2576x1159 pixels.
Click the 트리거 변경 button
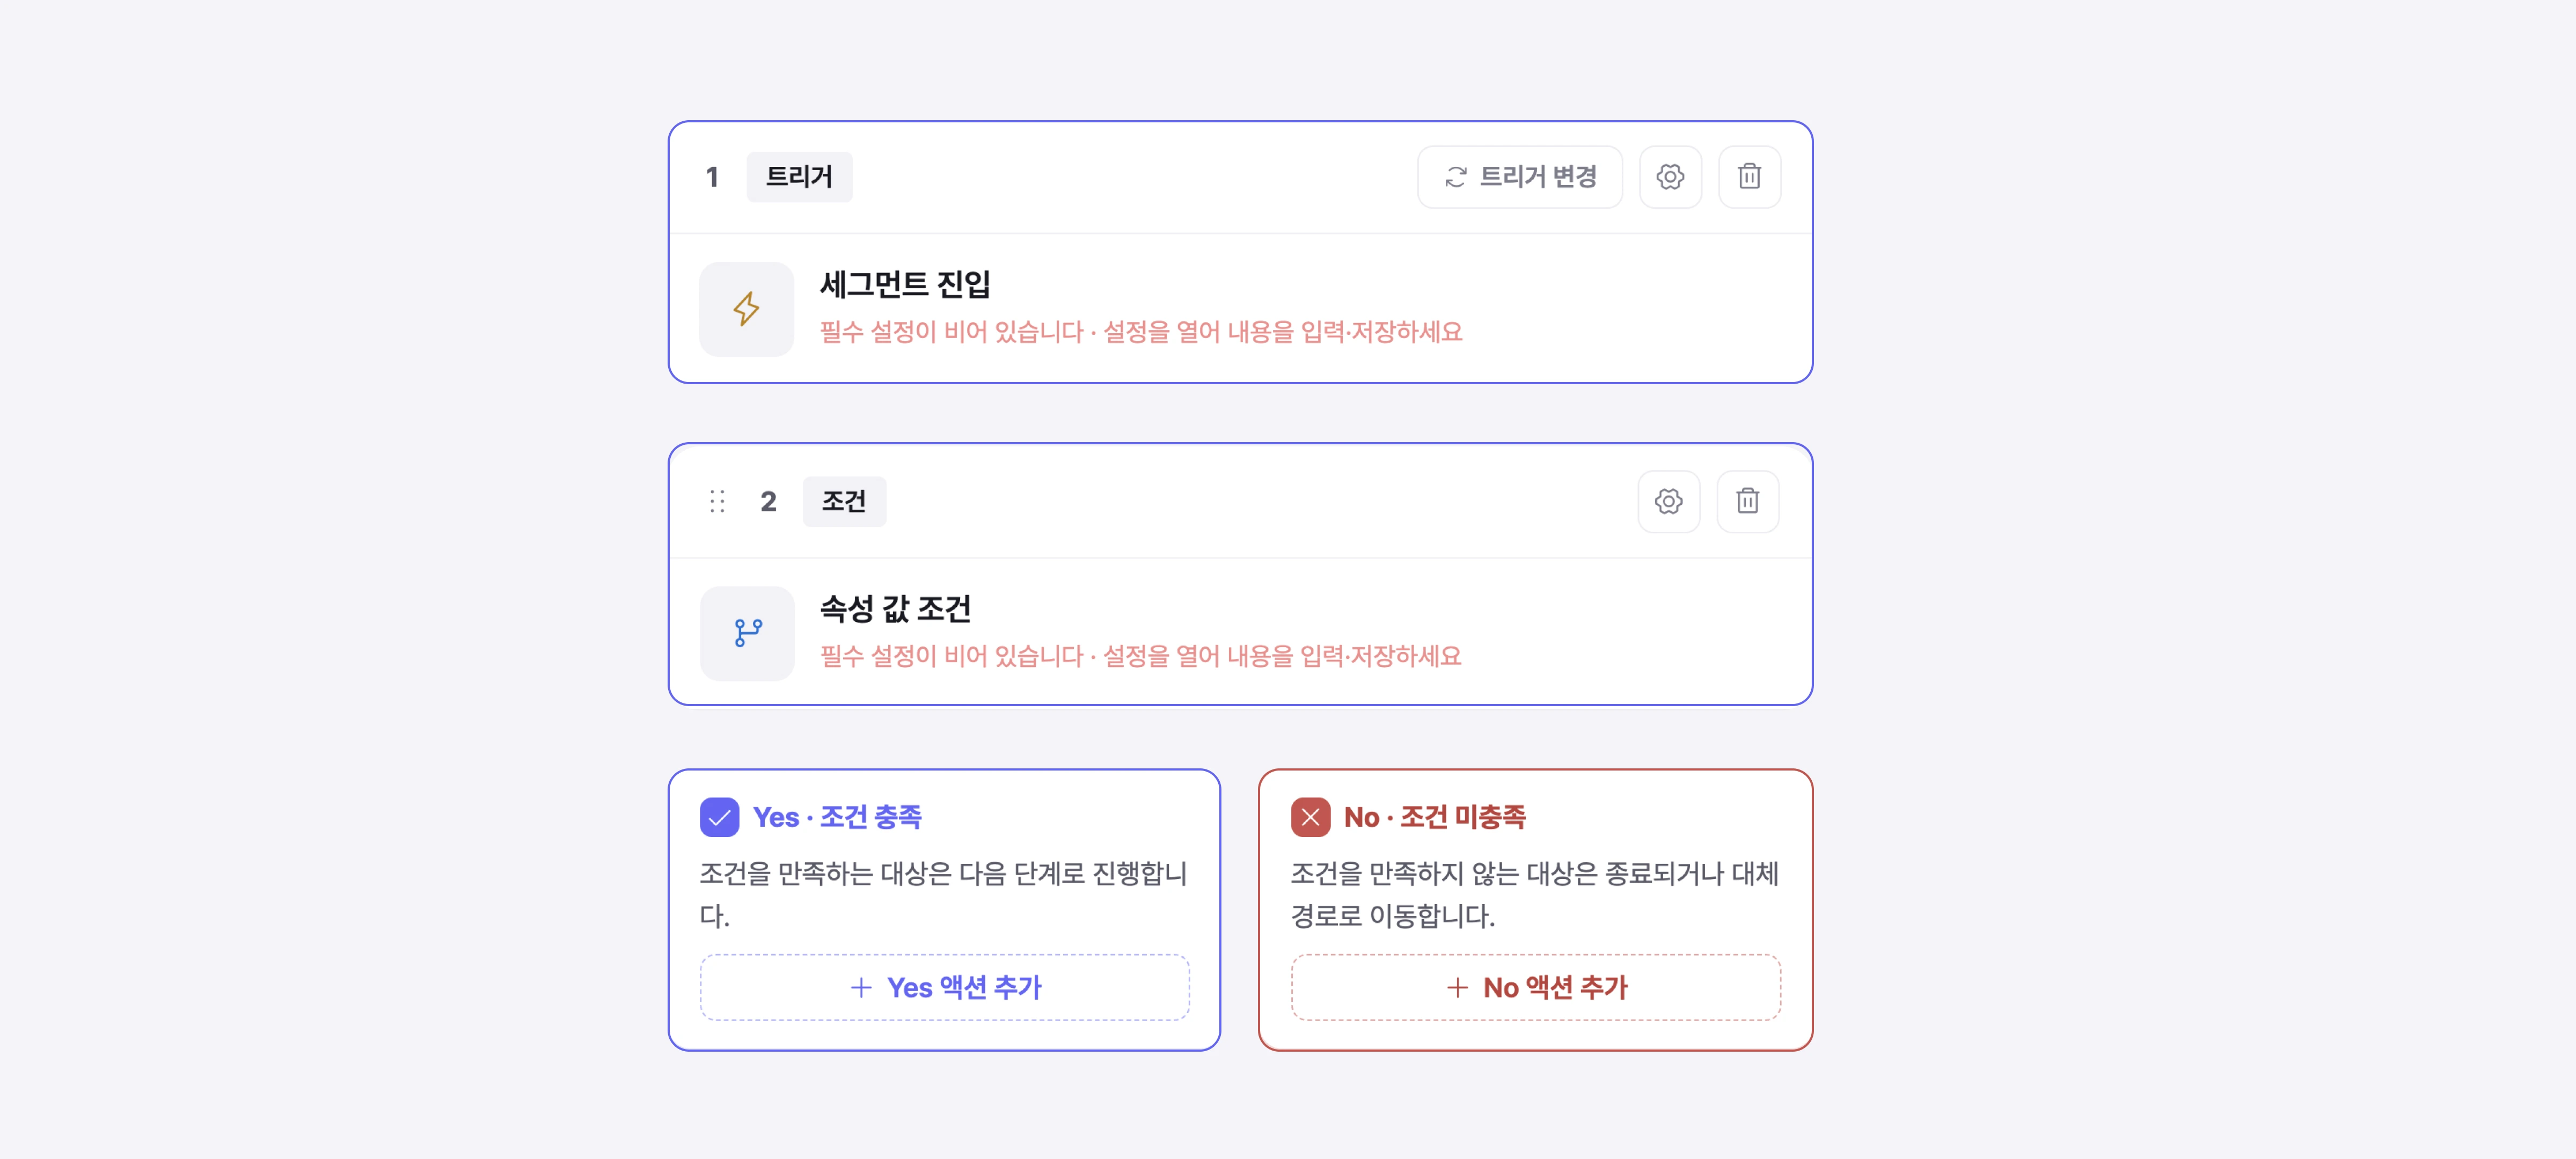pos(1519,177)
